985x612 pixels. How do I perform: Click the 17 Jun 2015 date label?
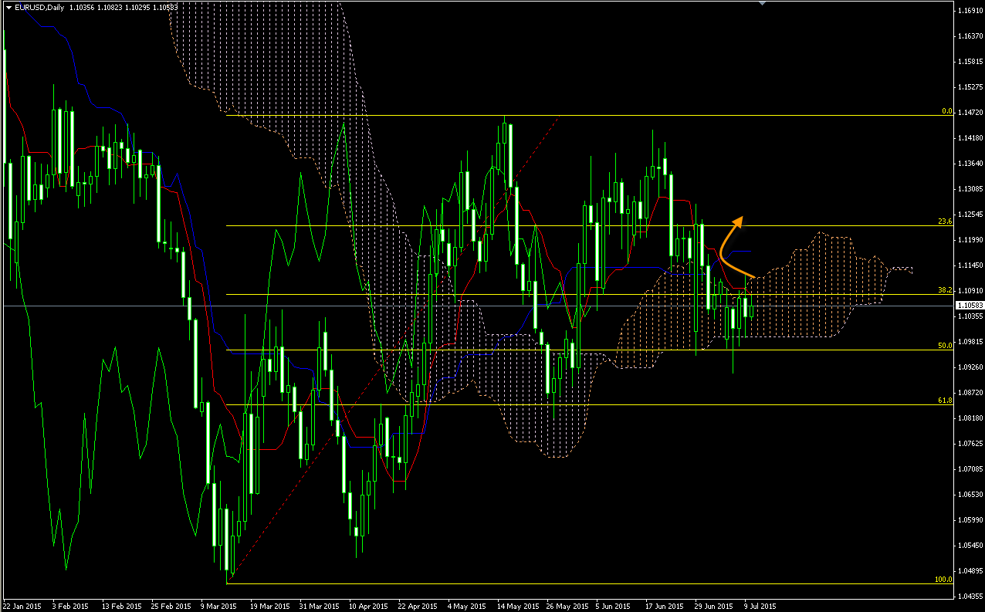(x=663, y=607)
